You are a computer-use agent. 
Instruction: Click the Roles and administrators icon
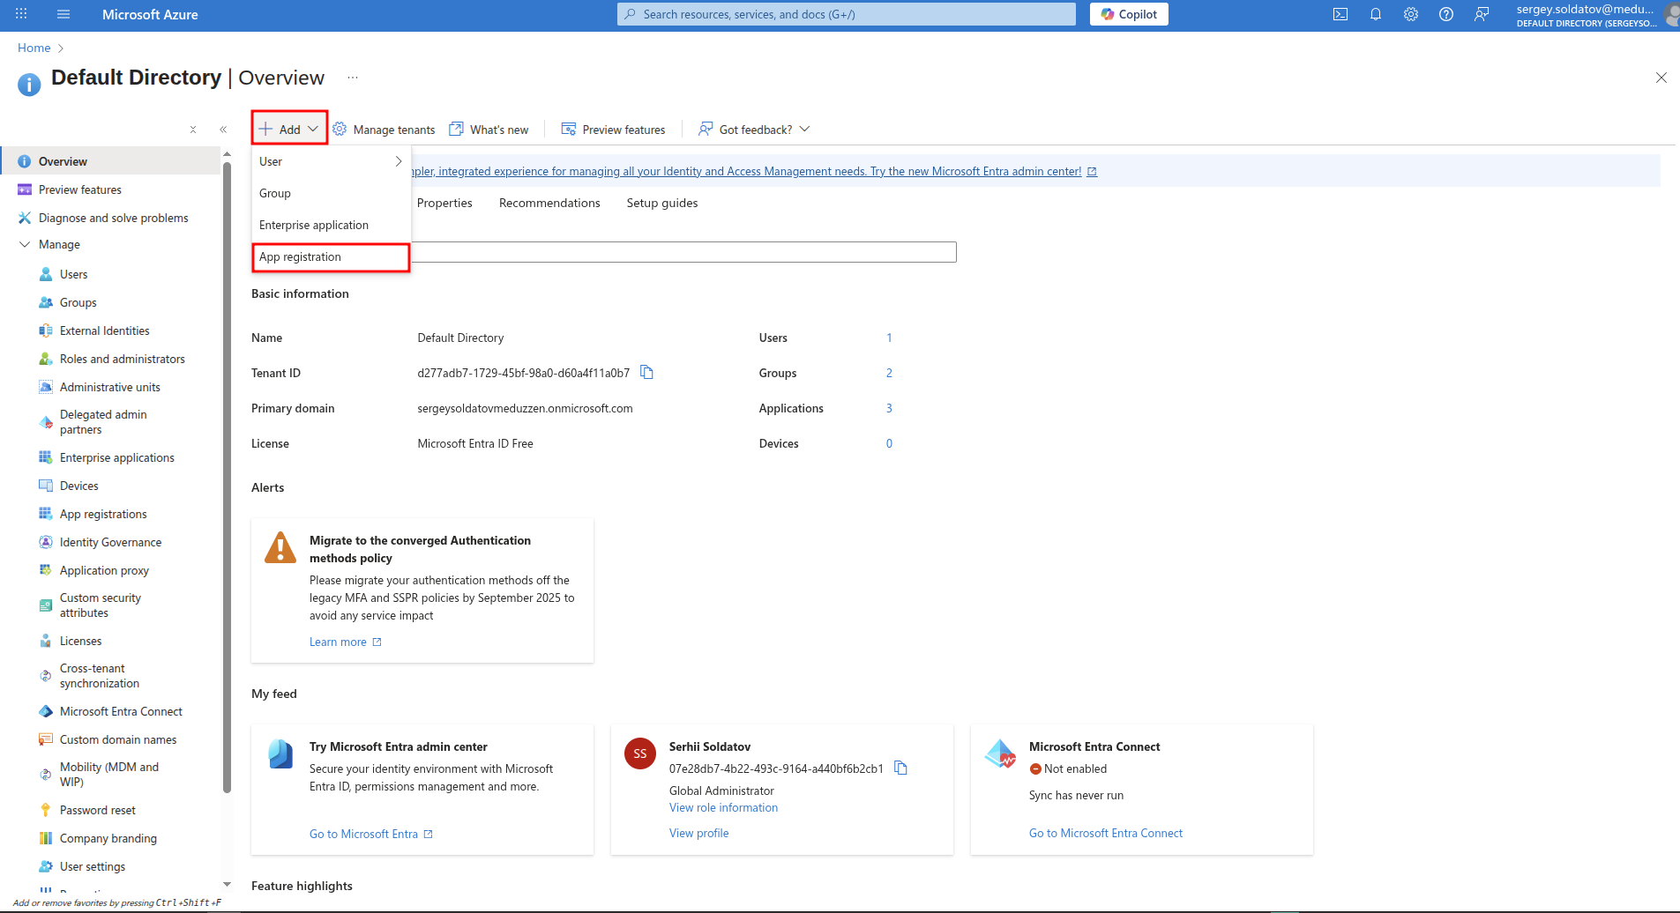(46, 359)
